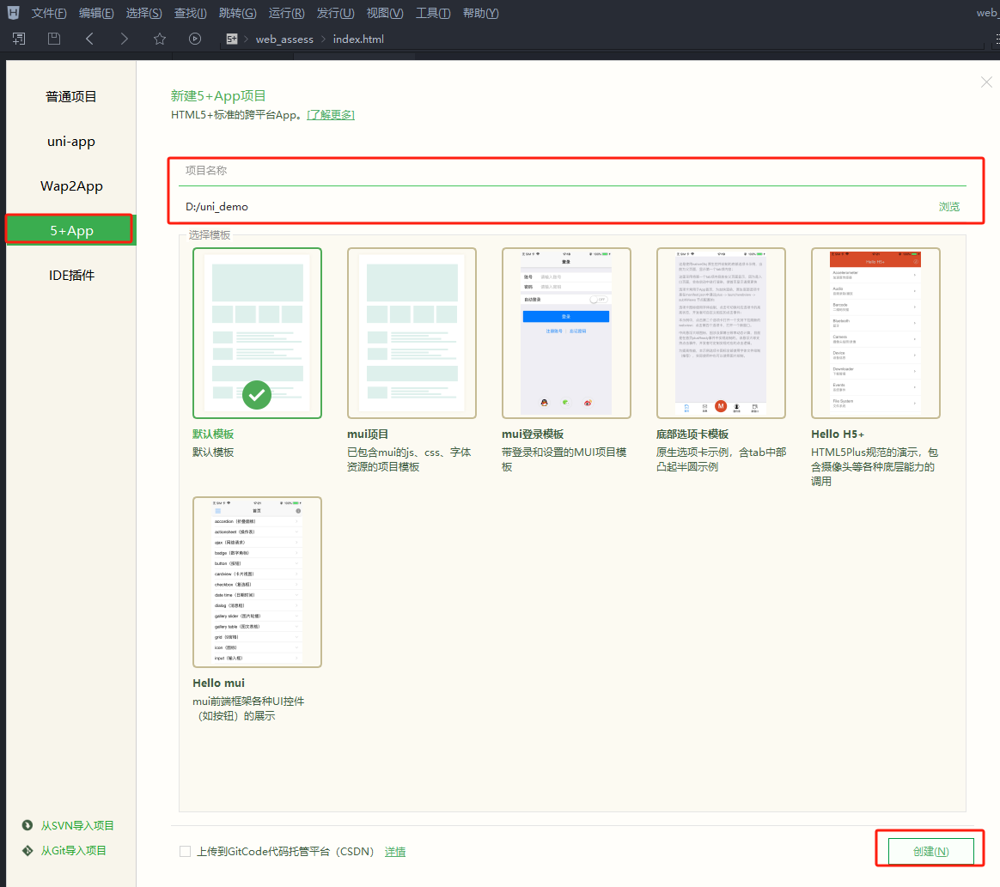
Task: Click the 5+ project type icon in breadcrumb
Action: coord(231,39)
